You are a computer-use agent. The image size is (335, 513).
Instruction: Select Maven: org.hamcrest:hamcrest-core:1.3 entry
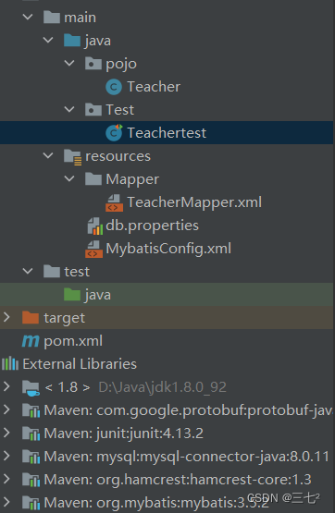pyautogui.click(x=178, y=480)
